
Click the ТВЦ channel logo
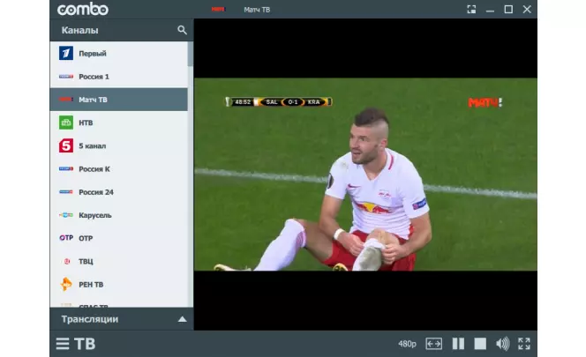(67, 262)
